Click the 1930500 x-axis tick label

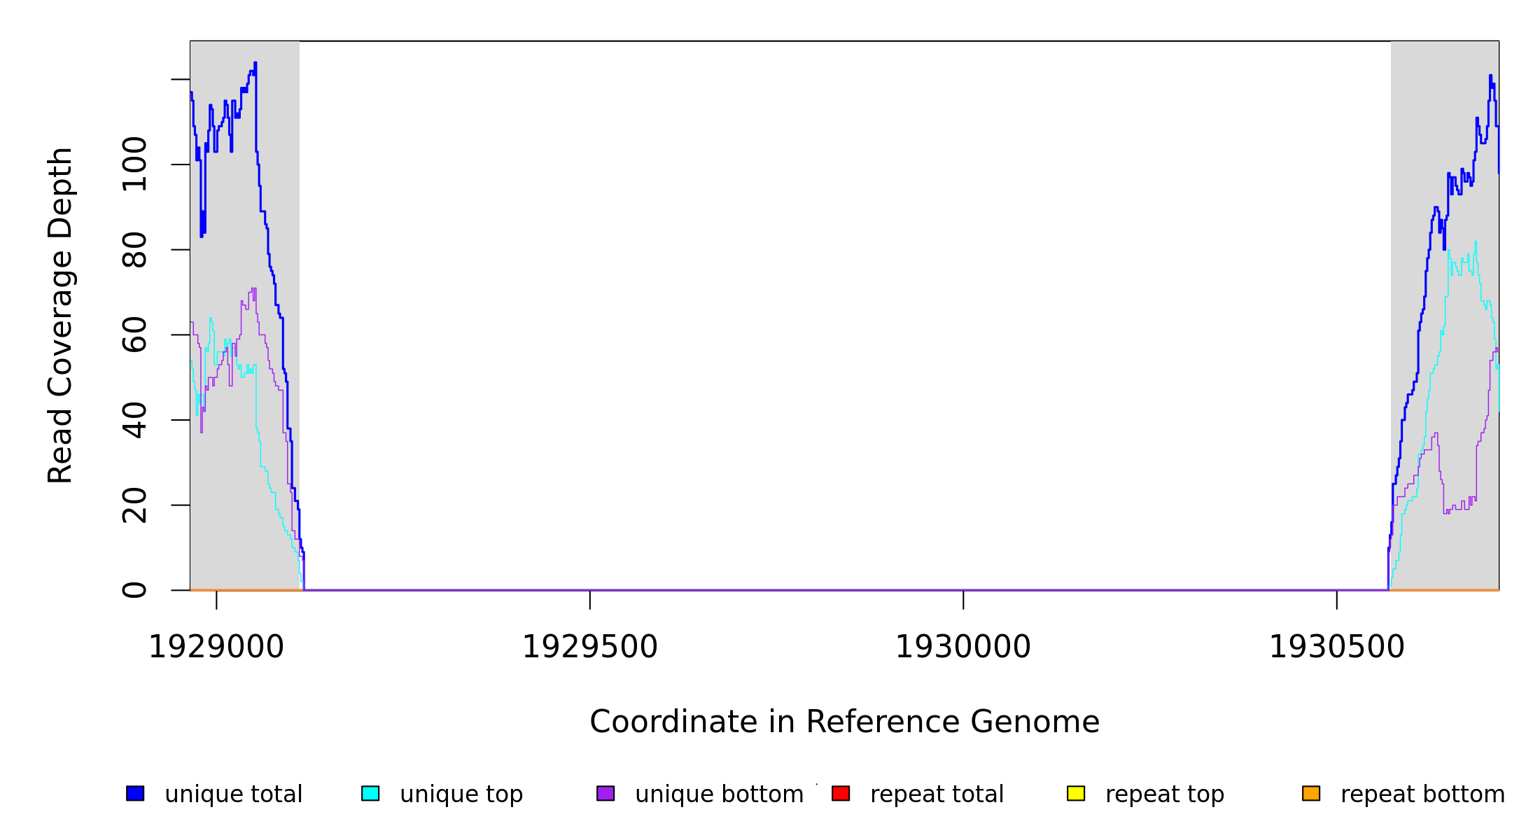pyautogui.click(x=1337, y=647)
